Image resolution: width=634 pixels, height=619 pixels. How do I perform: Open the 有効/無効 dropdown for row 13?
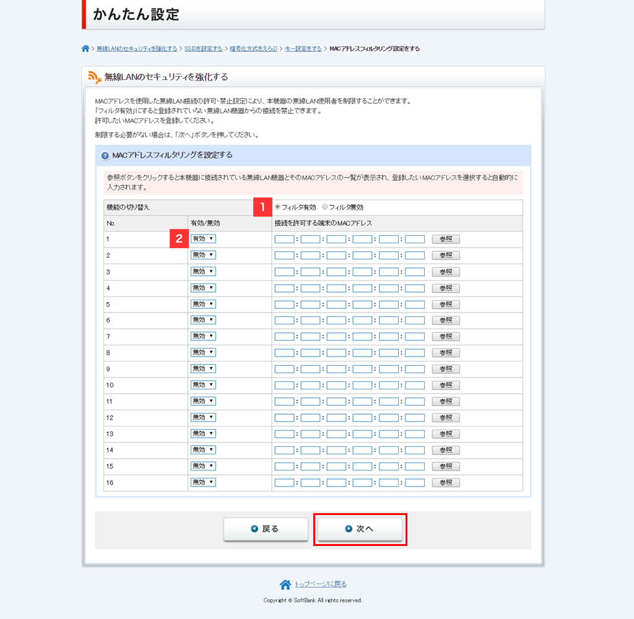tap(203, 434)
